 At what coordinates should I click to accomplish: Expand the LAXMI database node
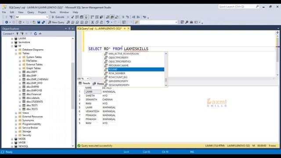click(12, 39)
